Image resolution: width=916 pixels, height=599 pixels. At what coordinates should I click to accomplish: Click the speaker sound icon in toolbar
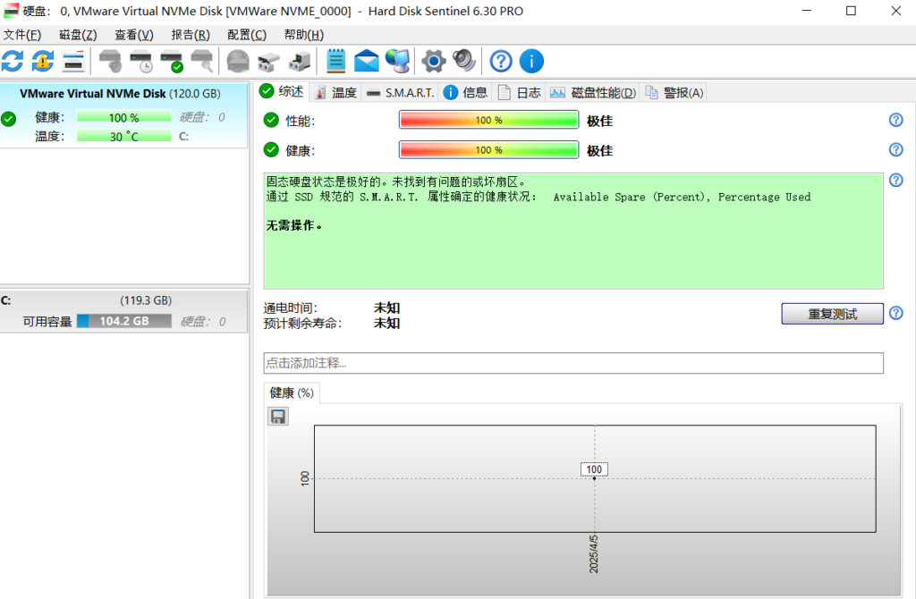pos(464,61)
